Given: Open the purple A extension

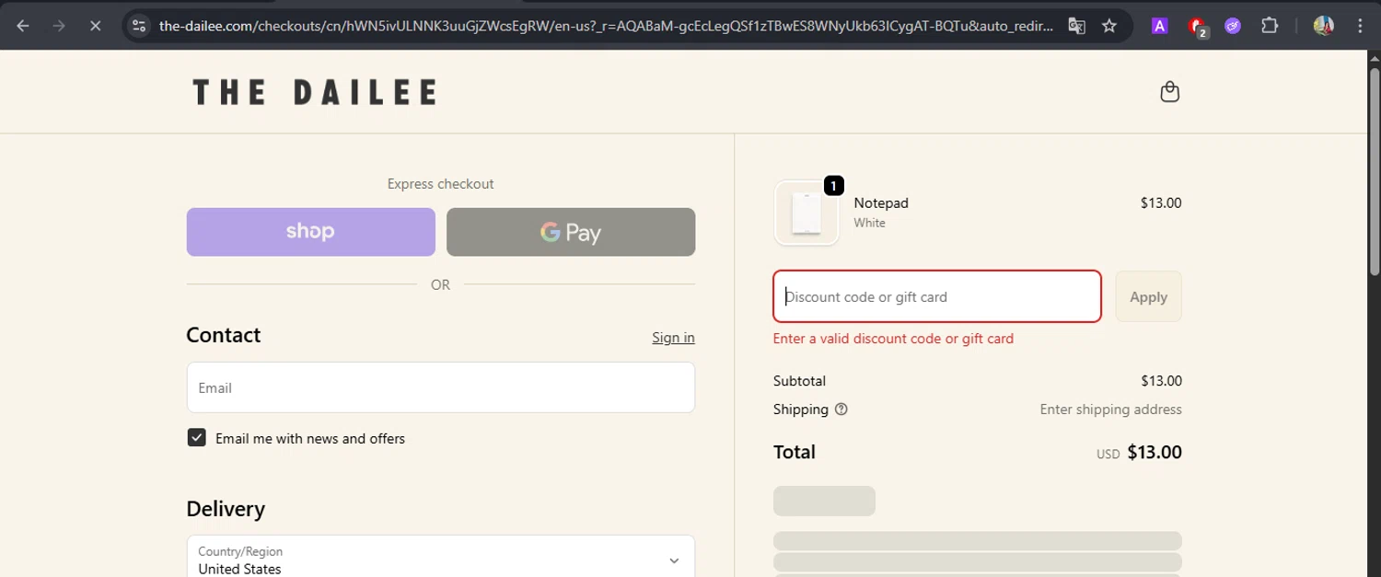Looking at the screenshot, I should coord(1160,26).
